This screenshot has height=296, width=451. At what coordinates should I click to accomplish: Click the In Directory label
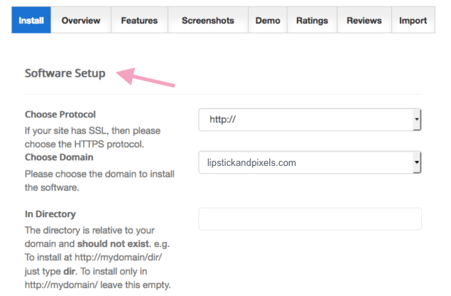(50, 214)
